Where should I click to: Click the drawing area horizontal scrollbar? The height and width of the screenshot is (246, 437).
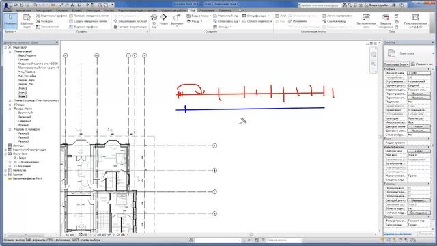click(251, 234)
